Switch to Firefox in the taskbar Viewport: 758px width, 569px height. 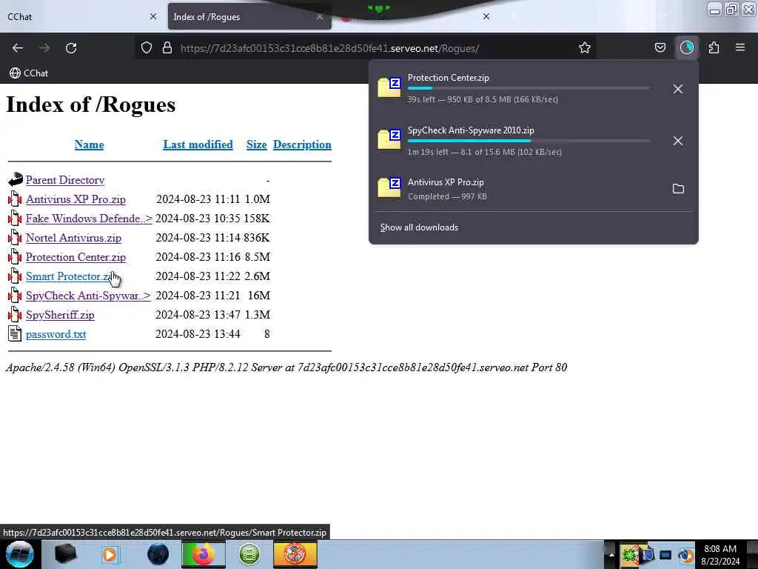tap(204, 554)
